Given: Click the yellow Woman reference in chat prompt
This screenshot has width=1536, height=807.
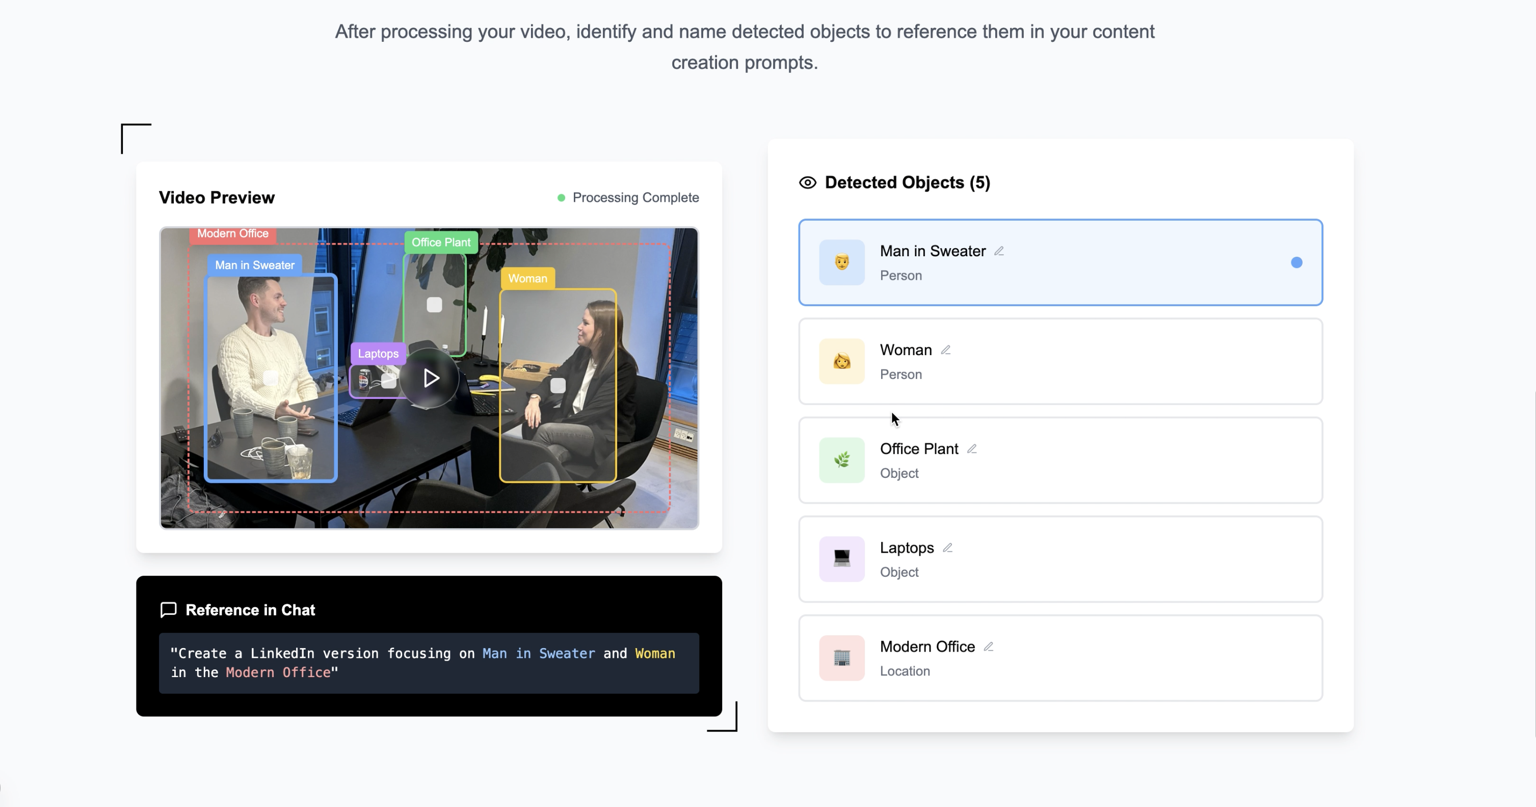Looking at the screenshot, I should pyautogui.click(x=655, y=653).
